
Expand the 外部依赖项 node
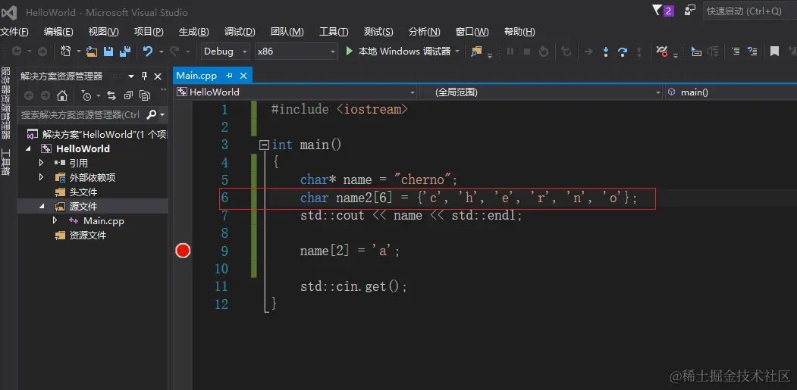pos(42,177)
